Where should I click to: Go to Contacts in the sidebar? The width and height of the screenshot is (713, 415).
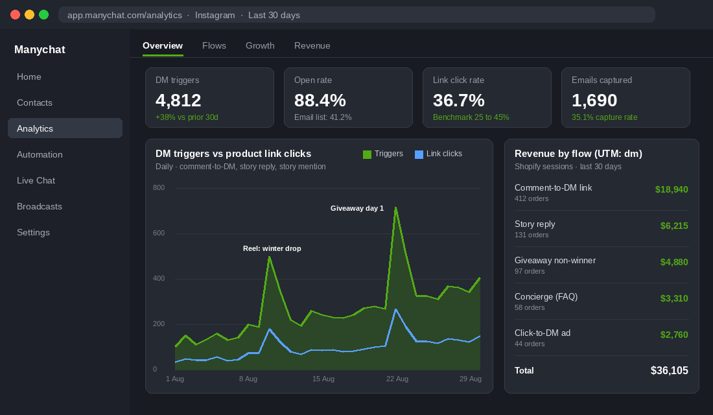click(65, 103)
